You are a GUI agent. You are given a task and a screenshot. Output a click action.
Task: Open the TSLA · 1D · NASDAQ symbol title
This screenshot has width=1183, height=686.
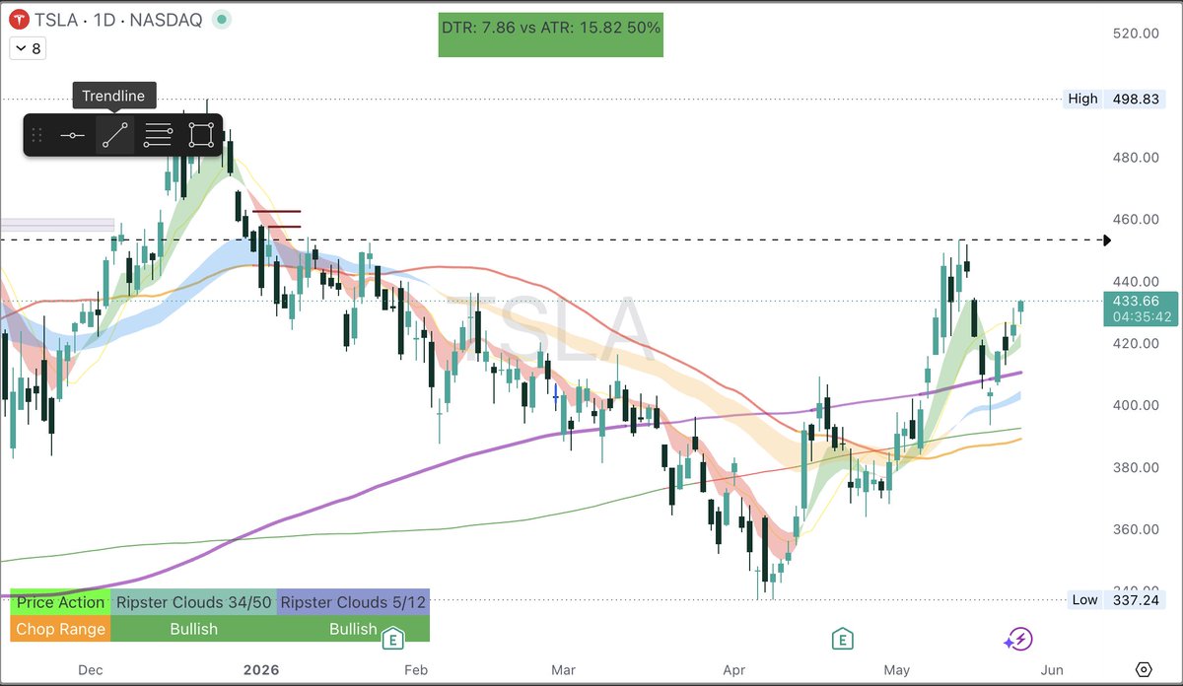click(x=120, y=19)
